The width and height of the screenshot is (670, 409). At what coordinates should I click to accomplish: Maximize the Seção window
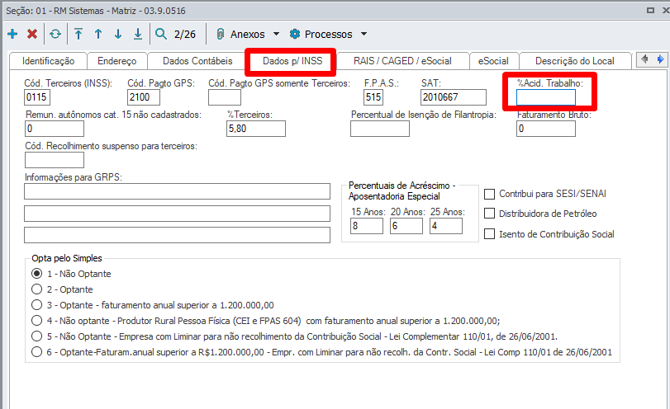click(650, 10)
